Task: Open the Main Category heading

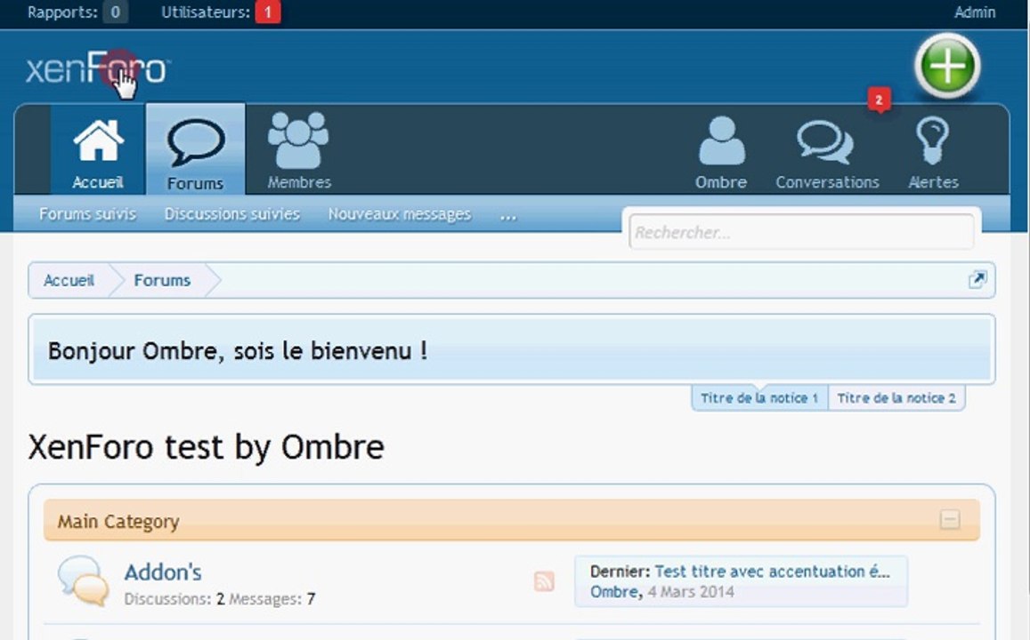Action: 118,521
